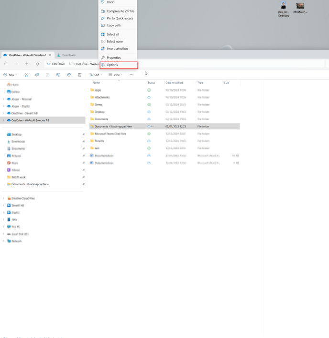Sort by Date modified column header

point(174,83)
